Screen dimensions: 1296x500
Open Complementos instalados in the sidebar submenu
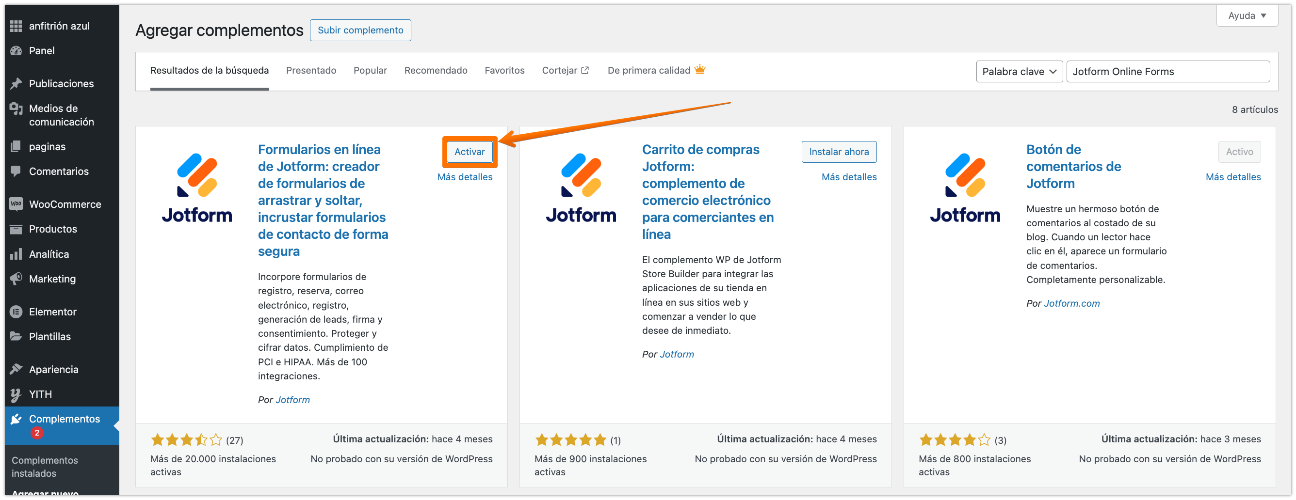pyautogui.click(x=45, y=467)
